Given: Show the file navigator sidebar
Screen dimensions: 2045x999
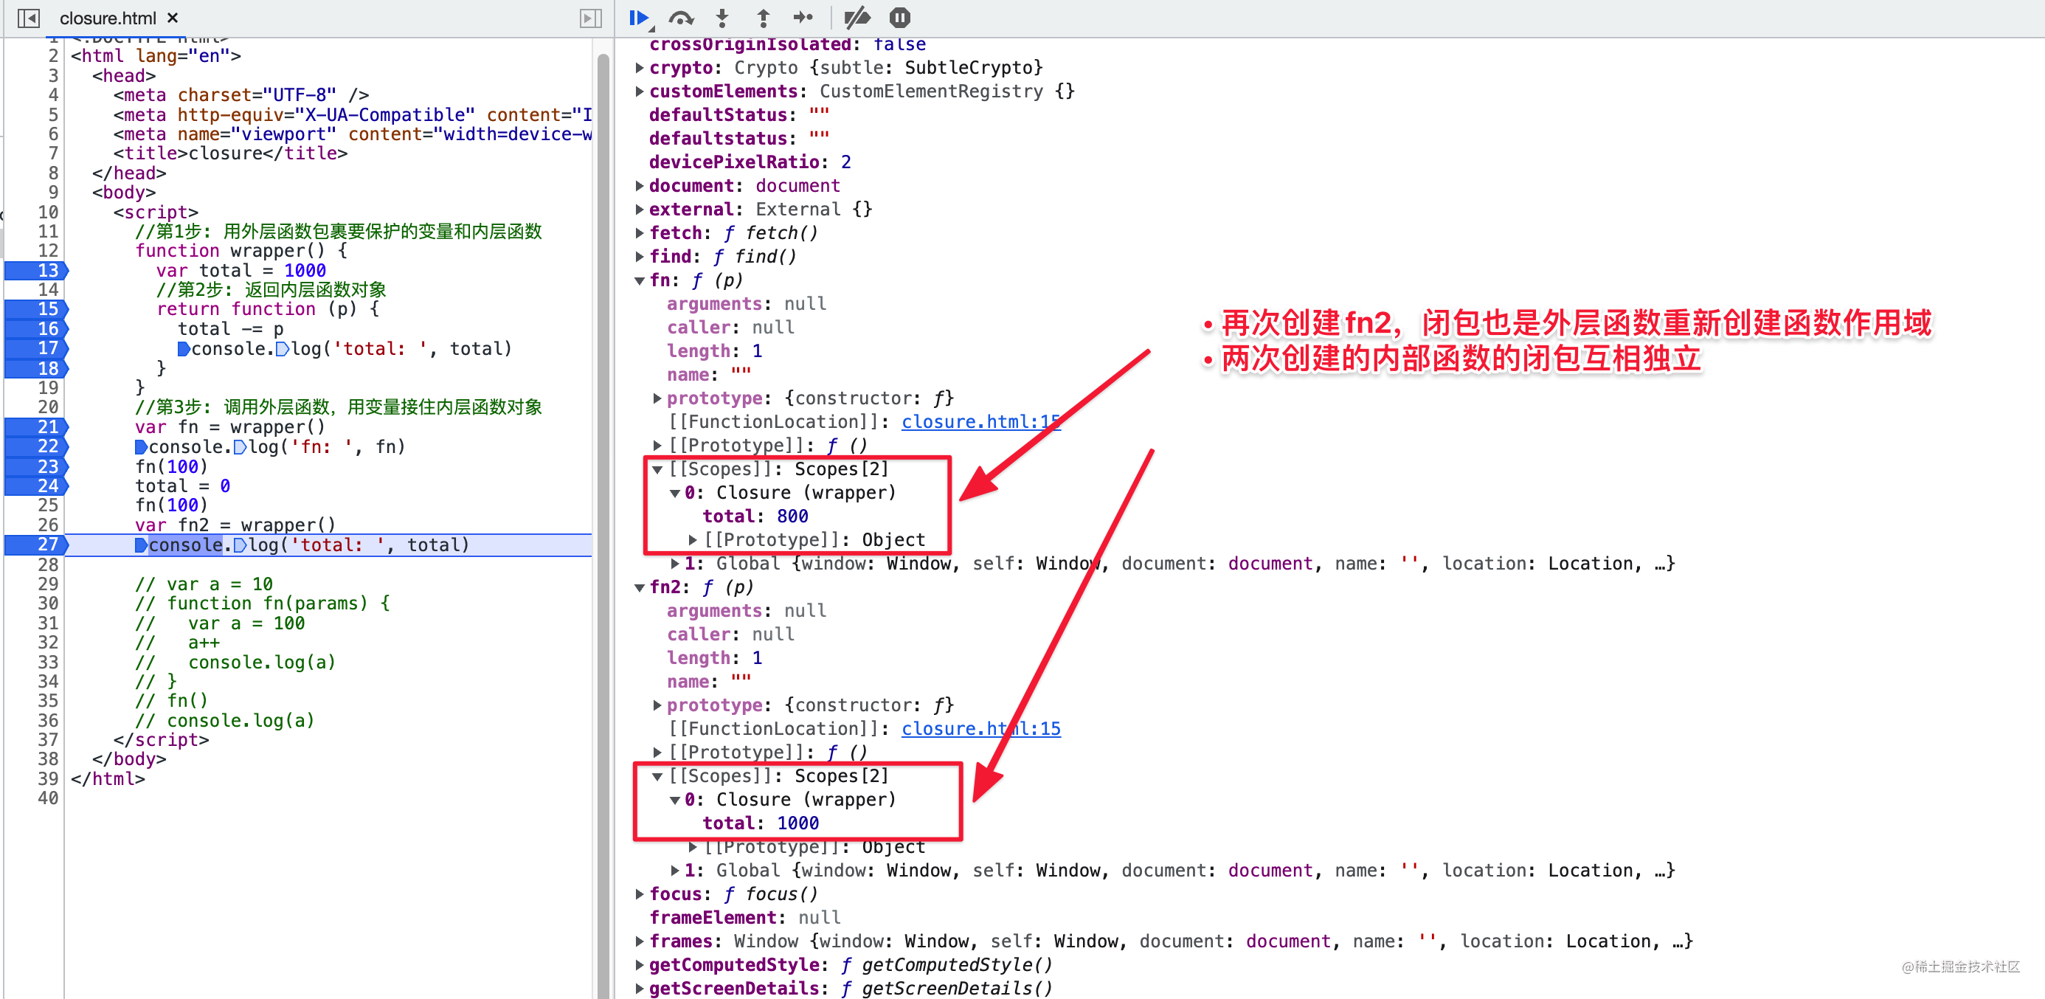Looking at the screenshot, I should tap(29, 18).
